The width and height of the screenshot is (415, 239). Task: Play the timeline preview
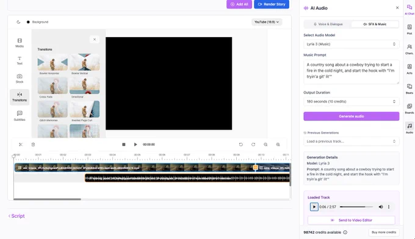[135, 144]
